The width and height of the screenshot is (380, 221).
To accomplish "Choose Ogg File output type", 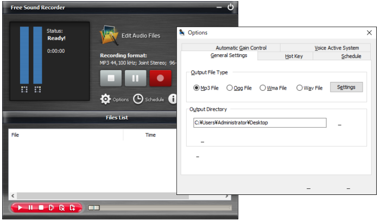I will (x=230, y=88).
